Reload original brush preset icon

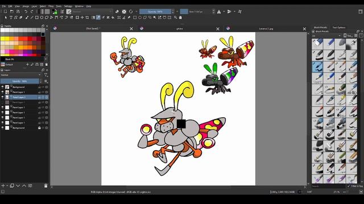click(131, 11)
